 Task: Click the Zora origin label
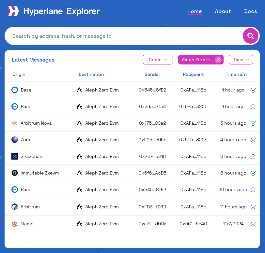tap(25, 140)
